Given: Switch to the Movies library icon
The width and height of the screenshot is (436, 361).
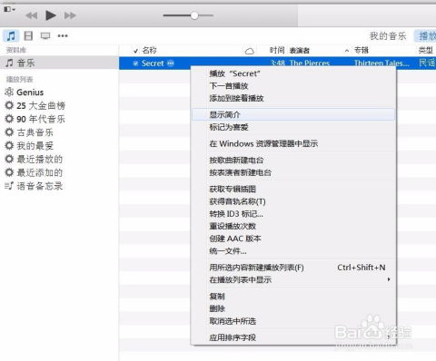Looking at the screenshot, I should 28,36.
